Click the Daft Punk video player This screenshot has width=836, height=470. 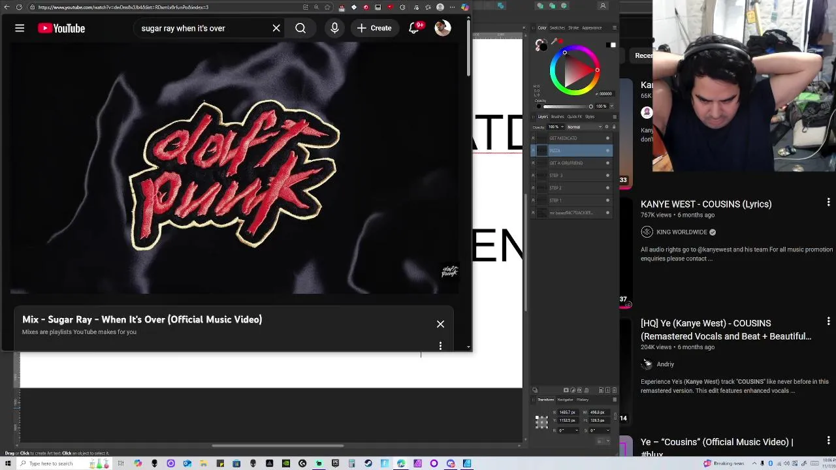235,168
